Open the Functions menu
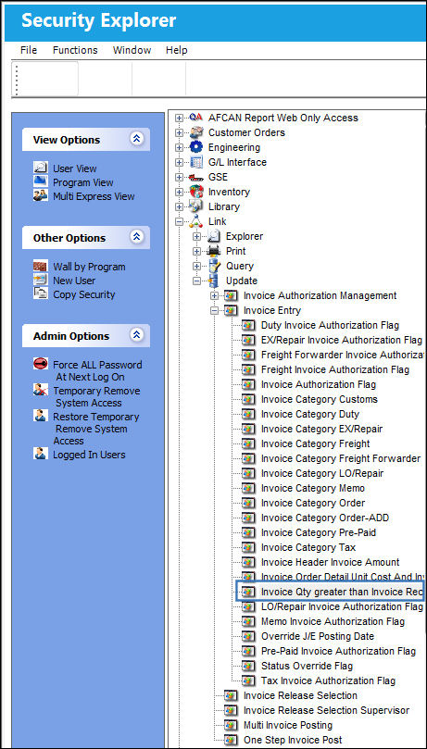Screen dimensions: 427x749 point(75,50)
